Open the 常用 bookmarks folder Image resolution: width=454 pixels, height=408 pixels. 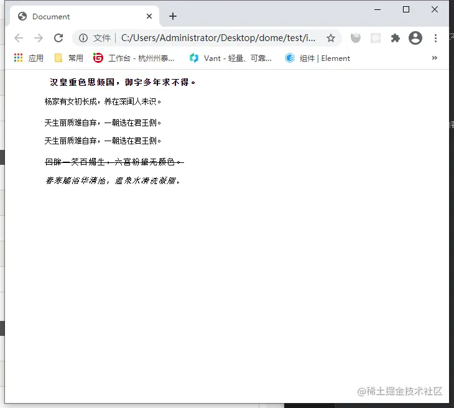tap(69, 58)
